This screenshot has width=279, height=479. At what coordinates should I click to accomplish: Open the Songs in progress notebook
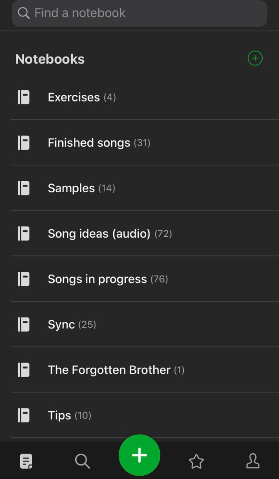point(145,279)
